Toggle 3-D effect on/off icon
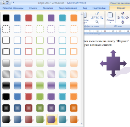This screenshot has width=130, height=127. click(x=123, y=18)
